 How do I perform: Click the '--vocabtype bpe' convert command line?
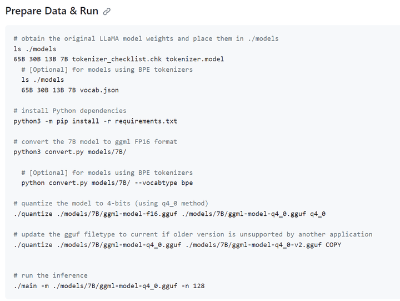[x=107, y=183]
